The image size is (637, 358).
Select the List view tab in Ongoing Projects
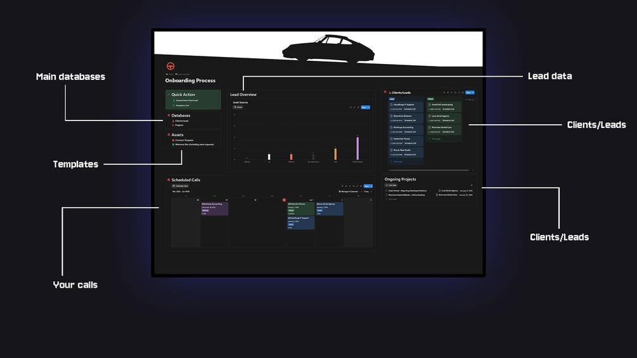pyautogui.click(x=391, y=185)
